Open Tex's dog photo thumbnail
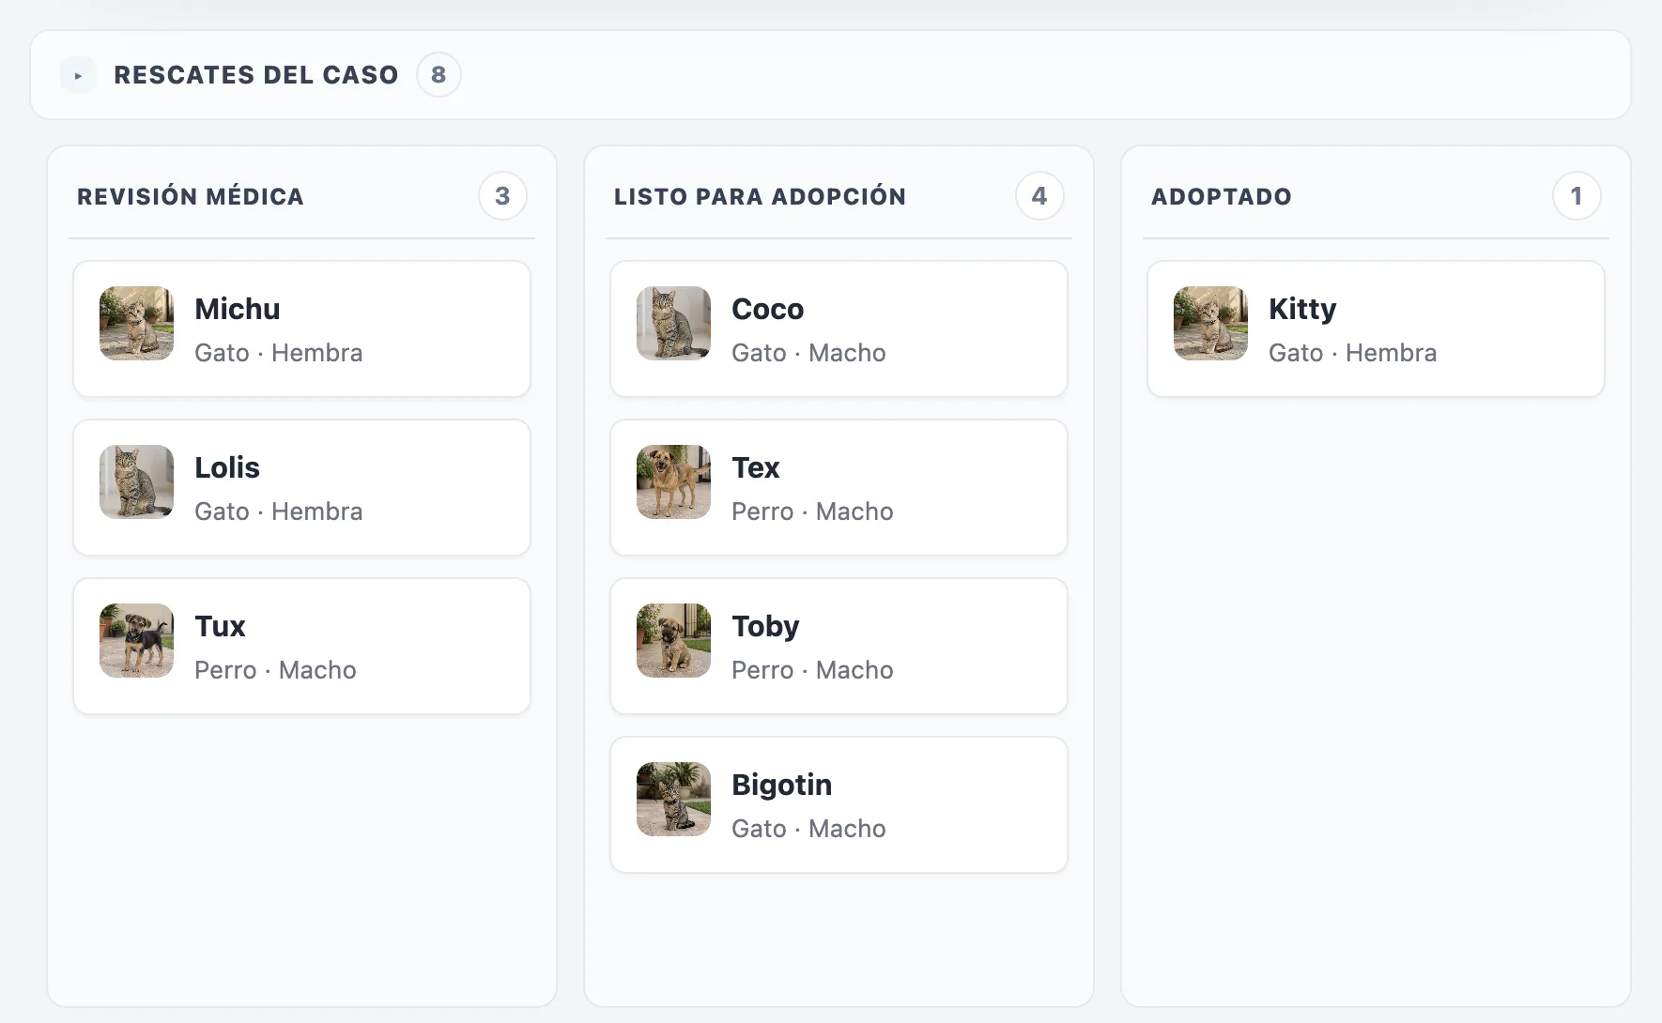This screenshot has height=1023, width=1662. pyautogui.click(x=674, y=481)
